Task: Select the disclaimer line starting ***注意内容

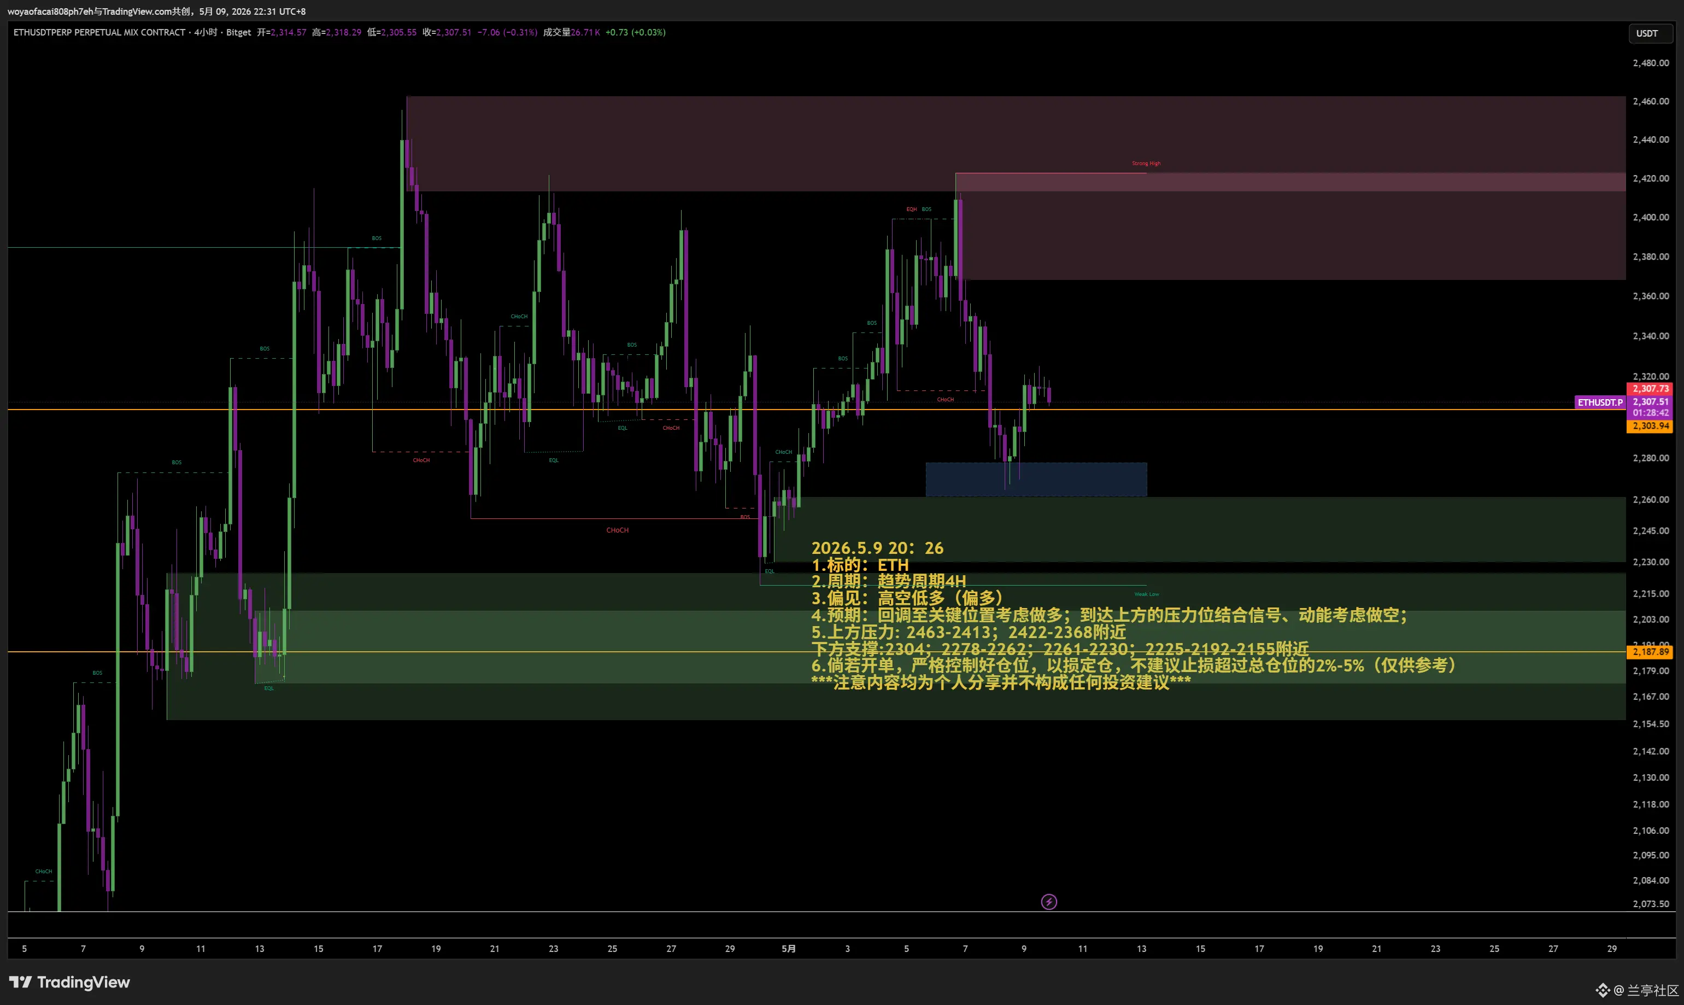Action: [1001, 682]
